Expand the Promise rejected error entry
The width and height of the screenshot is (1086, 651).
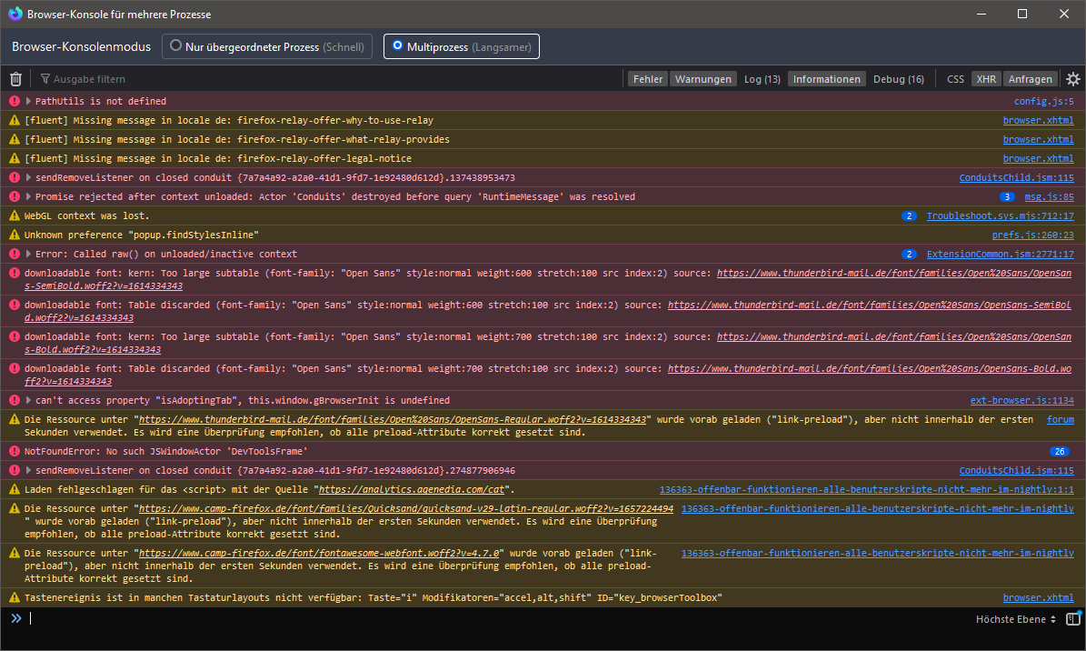pyautogui.click(x=29, y=196)
